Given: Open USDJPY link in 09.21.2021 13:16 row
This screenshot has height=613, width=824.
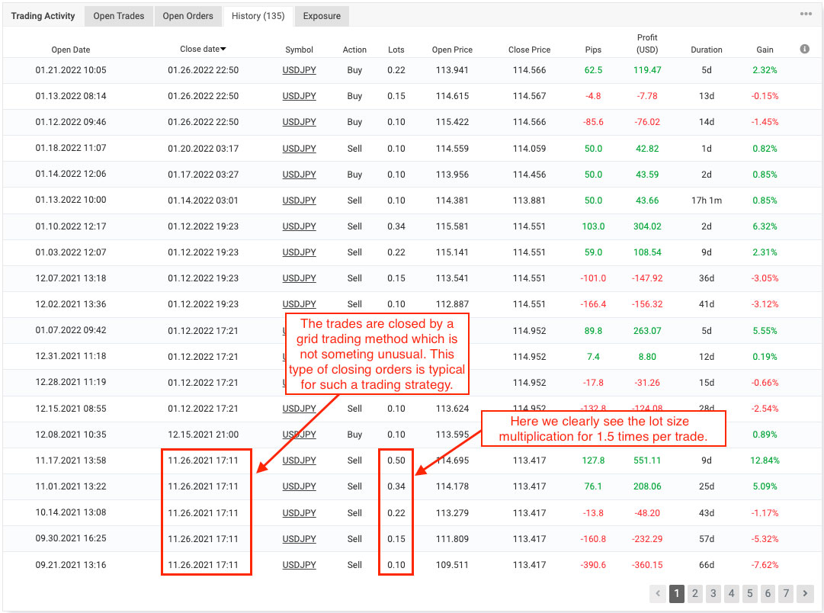Looking at the screenshot, I should click(x=299, y=565).
